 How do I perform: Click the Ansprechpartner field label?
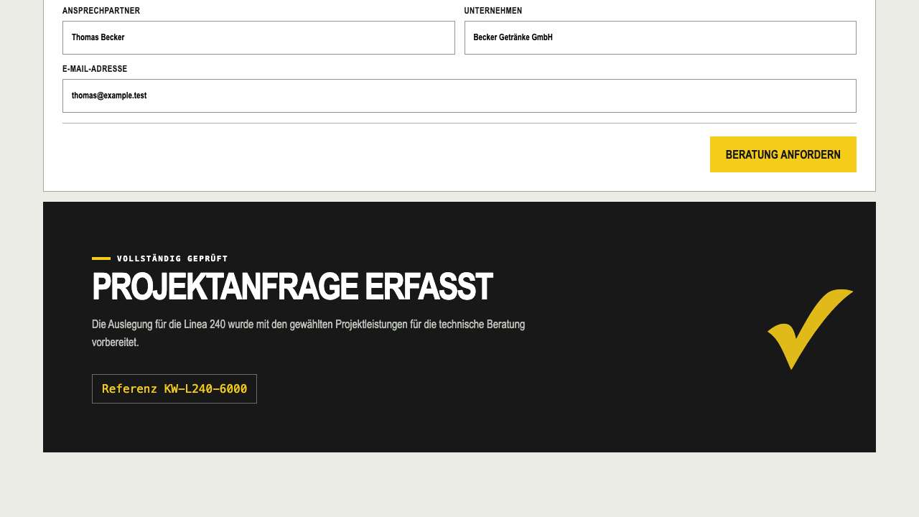101,11
